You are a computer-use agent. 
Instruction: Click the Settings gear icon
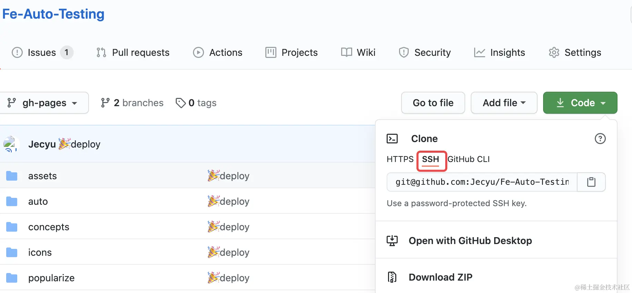click(x=554, y=52)
